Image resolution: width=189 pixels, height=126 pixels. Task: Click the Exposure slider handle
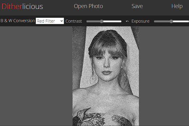[x=171, y=21]
